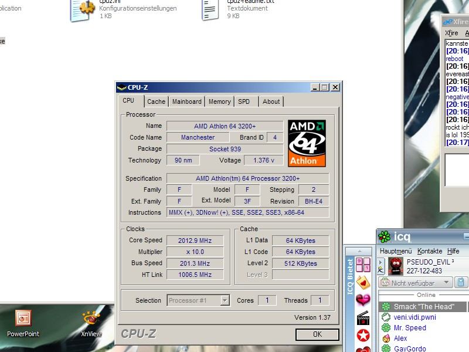Click the AMD Athlon 64 logo
Viewport: 469px width, 352px height.
click(307, 143)
